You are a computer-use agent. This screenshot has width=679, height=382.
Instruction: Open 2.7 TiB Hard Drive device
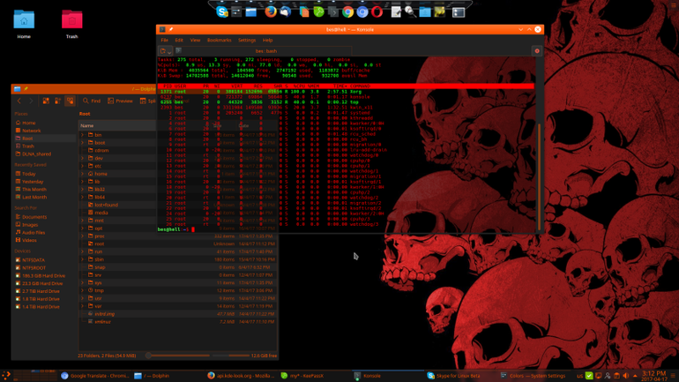point(44,291)
